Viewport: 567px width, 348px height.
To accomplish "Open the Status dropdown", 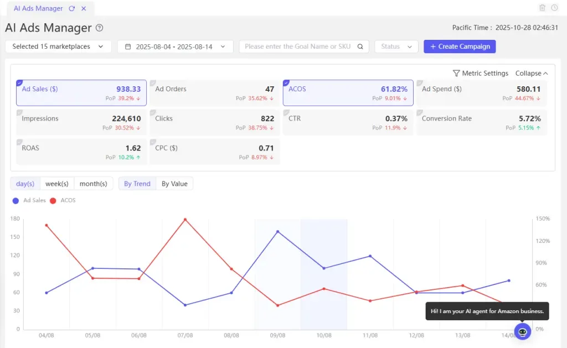I will click(x=396, y=46).
